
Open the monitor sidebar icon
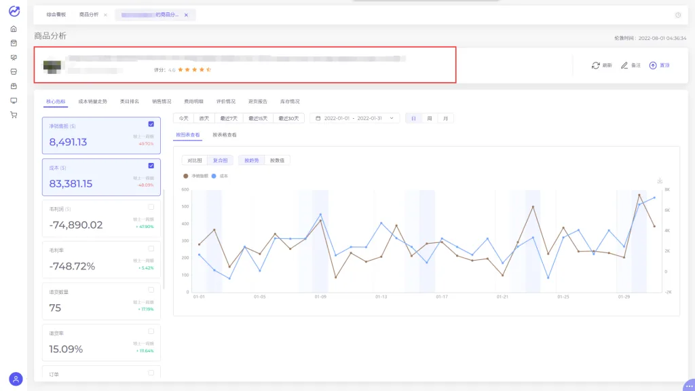[14, 100]
